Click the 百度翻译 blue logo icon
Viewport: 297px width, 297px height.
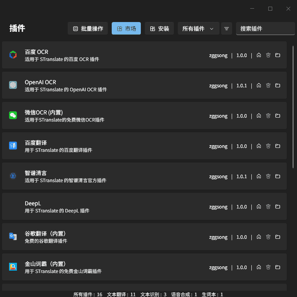point(13,146)
